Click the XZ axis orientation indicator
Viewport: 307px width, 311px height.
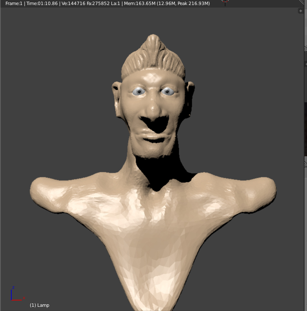coord(18,293)
